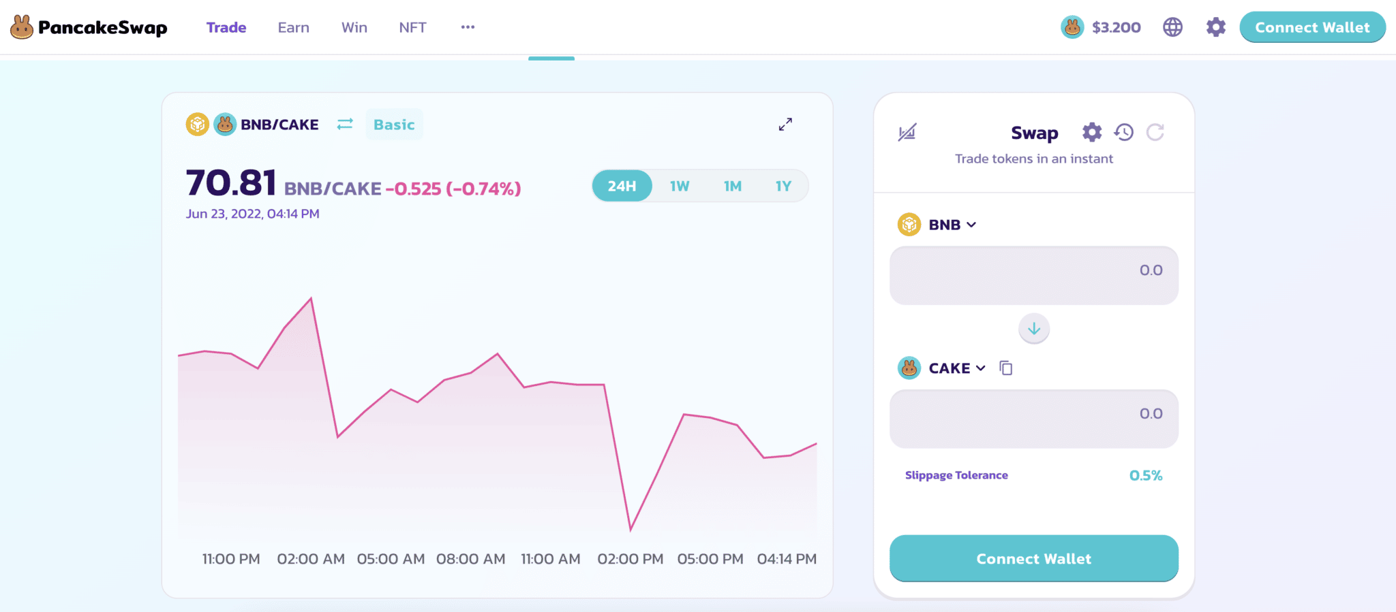Flip swap direction with arrow button
Image resolution: width=1396 pixels, height=612 pixels.
pyautogui.click(x=1033, y=329)
